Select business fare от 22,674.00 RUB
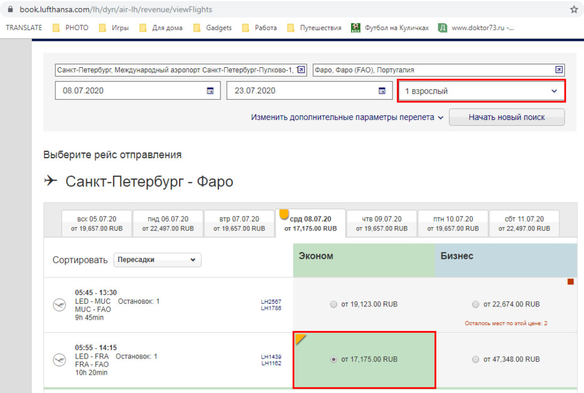Image resolution: width=584 pixels, height=393 pixels. 475,304
